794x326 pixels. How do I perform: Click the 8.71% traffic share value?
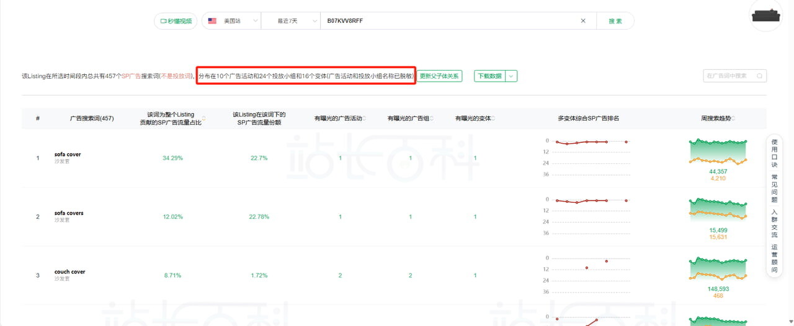(173, 275)
